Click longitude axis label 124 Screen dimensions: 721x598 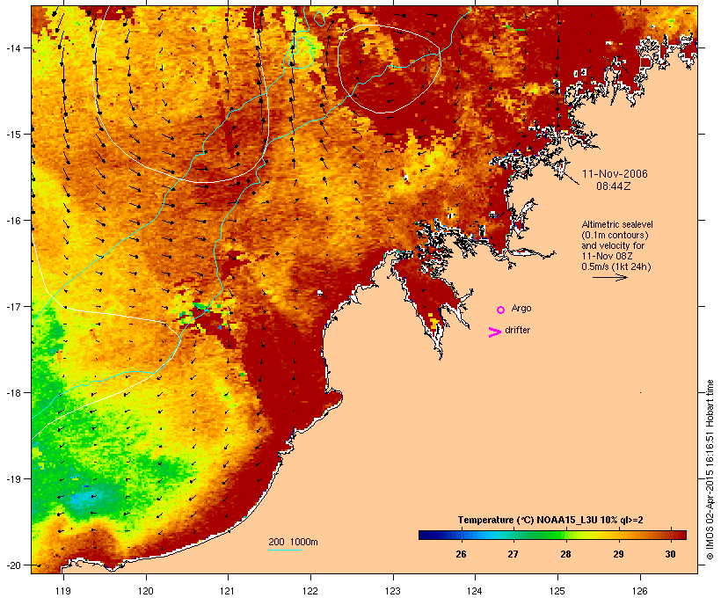pos(475,591)
